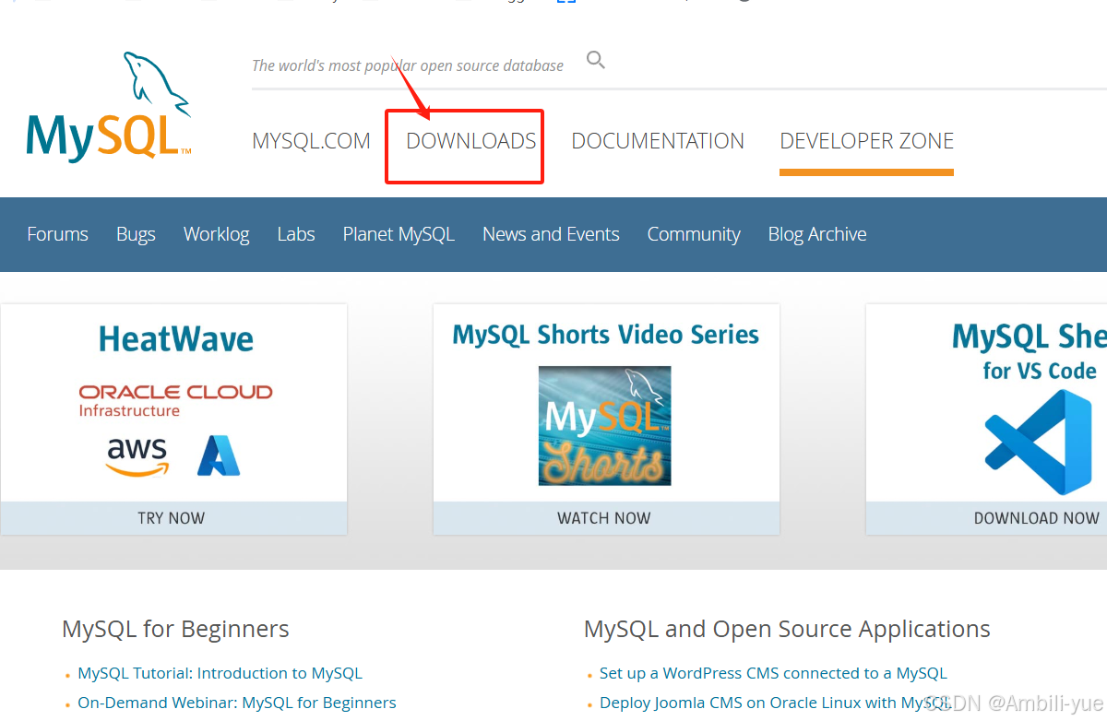Open Blog Archive in navigation bar
1107x721 pixels.
pos(817,234)
